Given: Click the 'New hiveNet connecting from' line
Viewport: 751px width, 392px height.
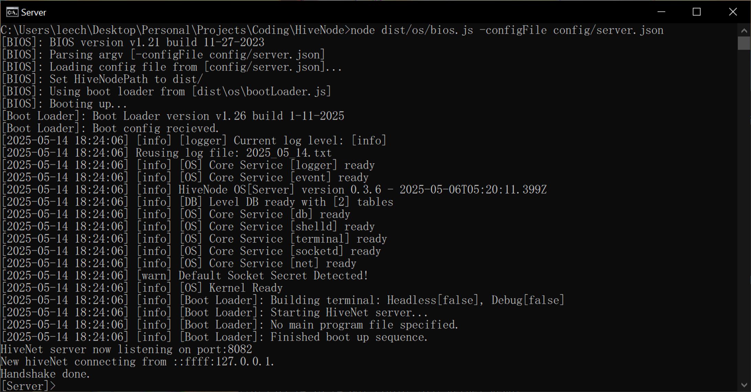Looking at the screenshot, I should click(x=138, y=362).
